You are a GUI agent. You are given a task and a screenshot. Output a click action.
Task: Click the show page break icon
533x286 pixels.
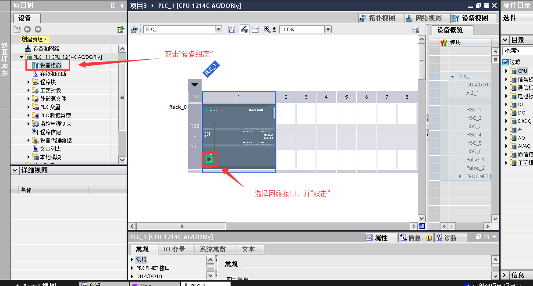coord(255,29)
